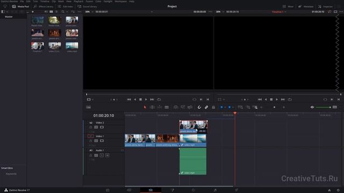Select the Blade Edit mode tool
This screenshot has width=344, height=193.
167,107
